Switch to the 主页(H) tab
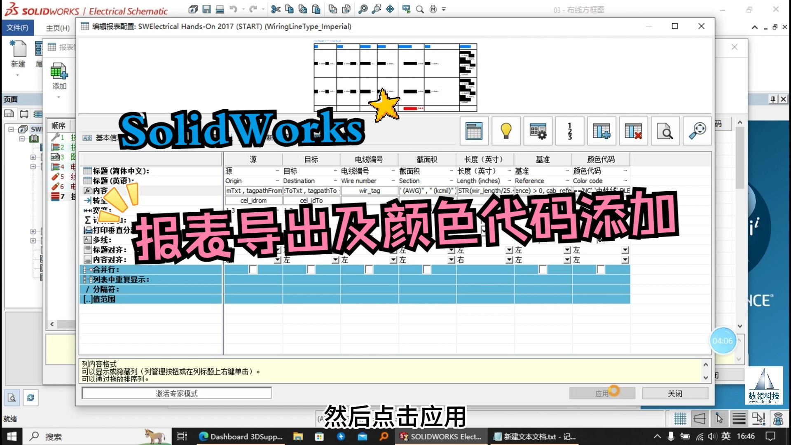791x445 pixels. 57,28
